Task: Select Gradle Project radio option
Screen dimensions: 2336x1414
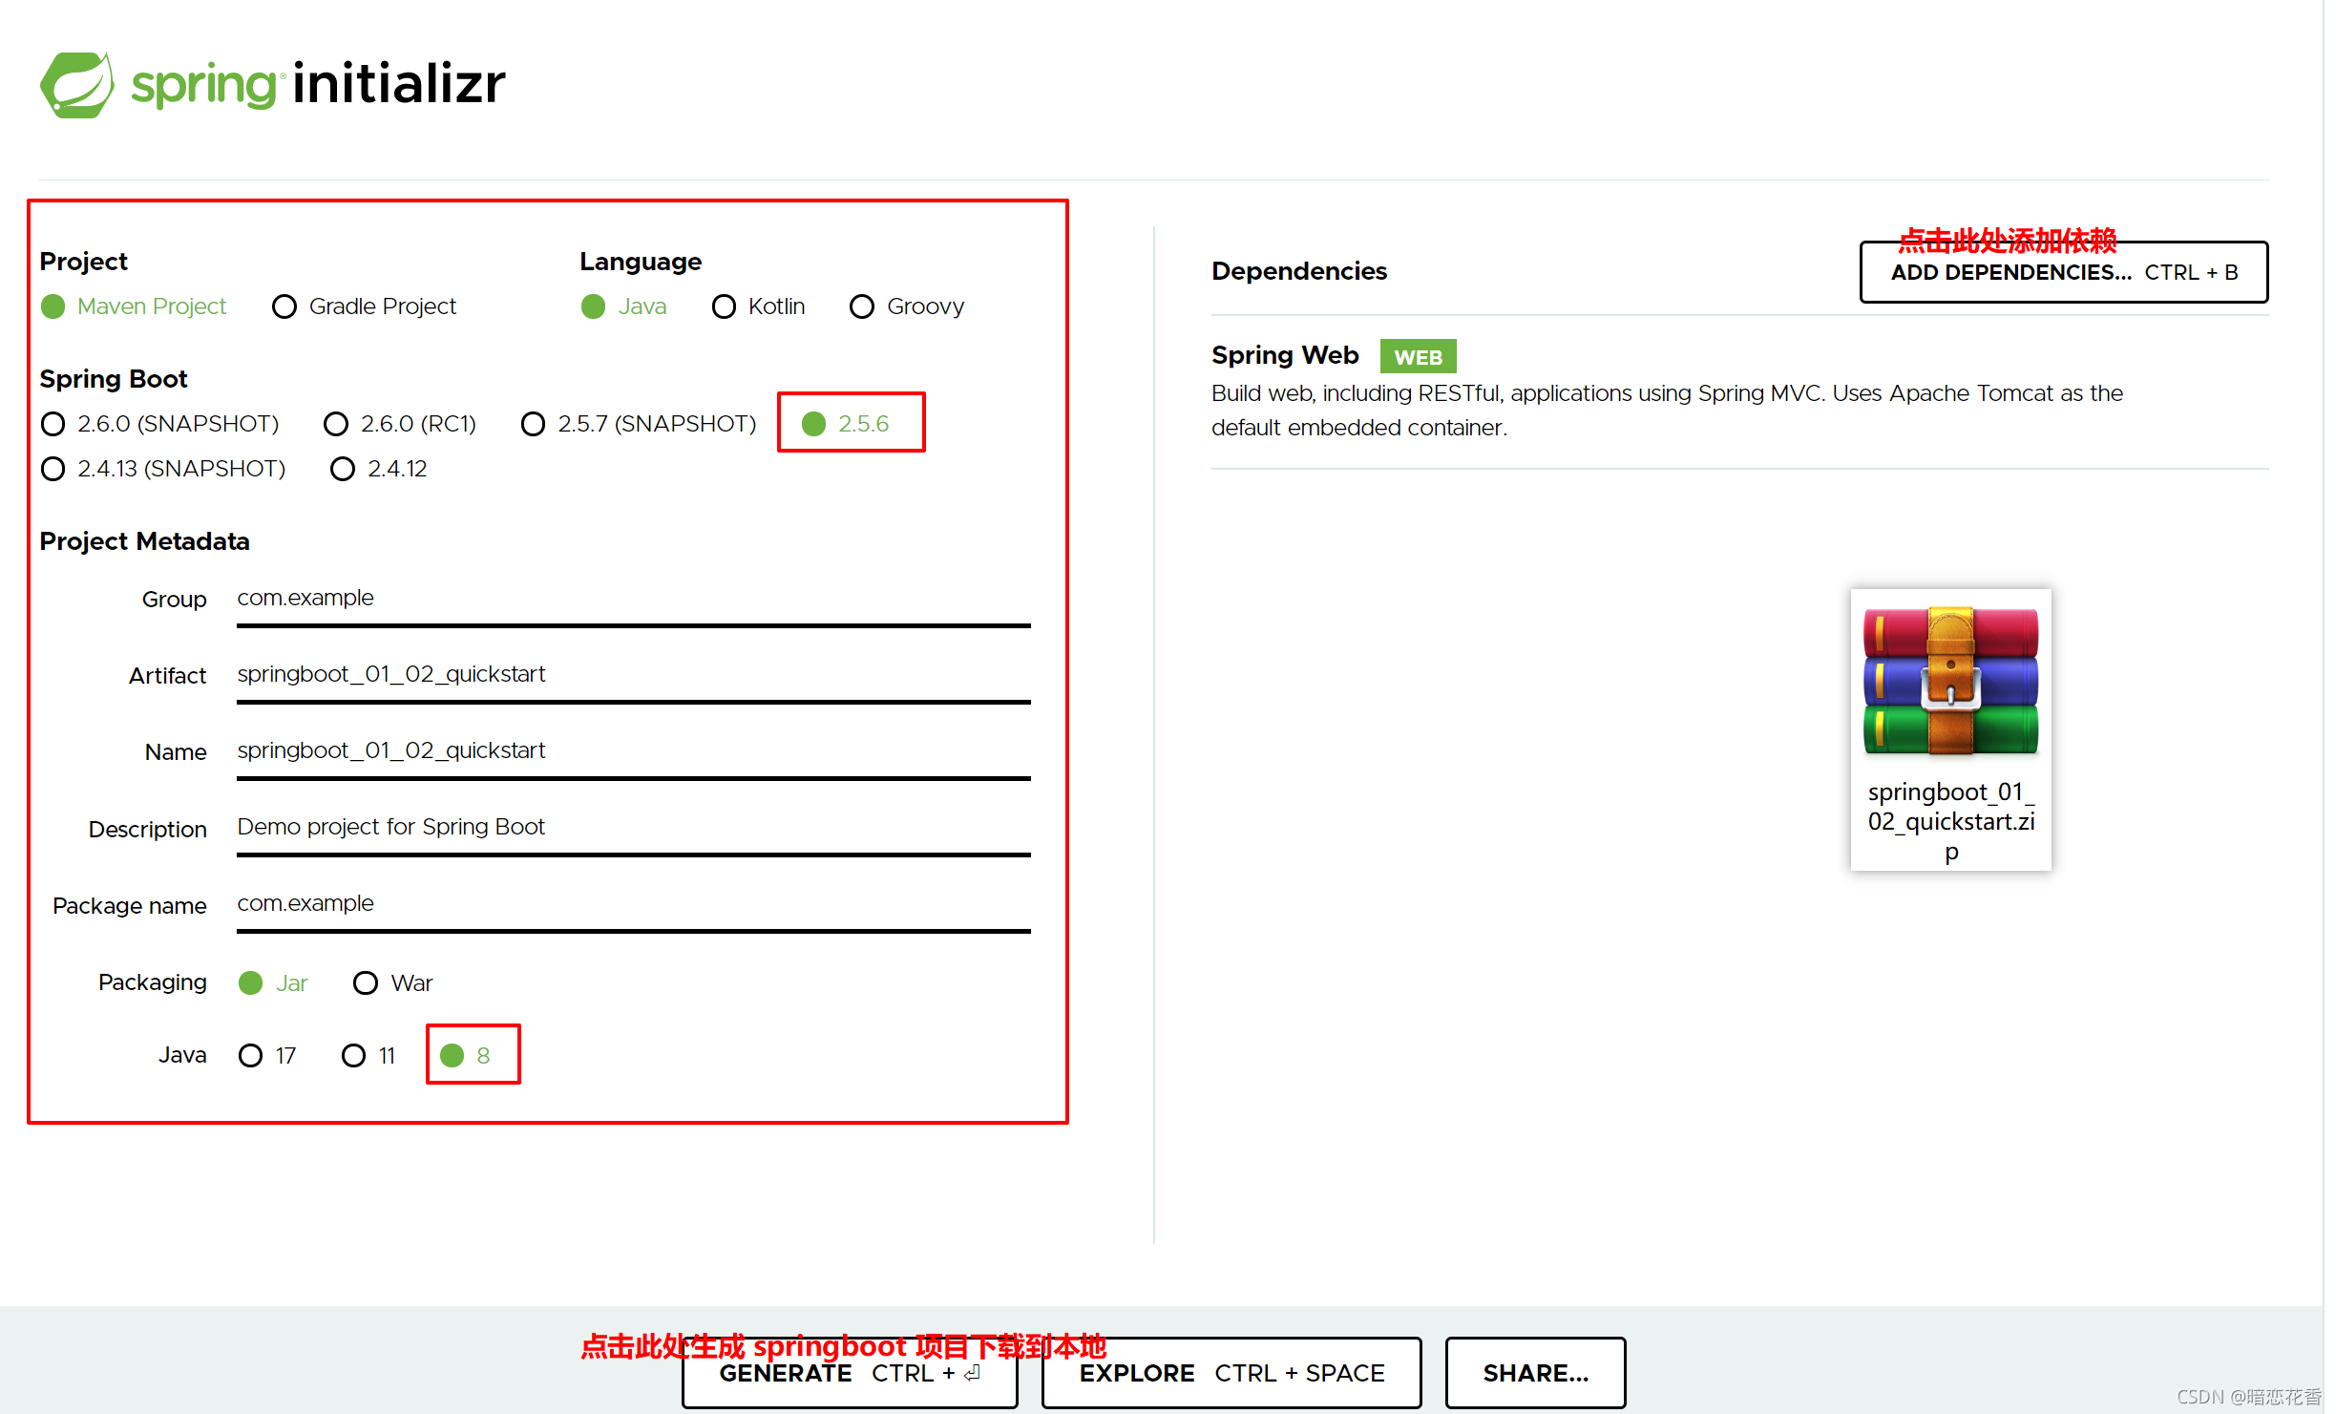Action: [x=284, y=306]
